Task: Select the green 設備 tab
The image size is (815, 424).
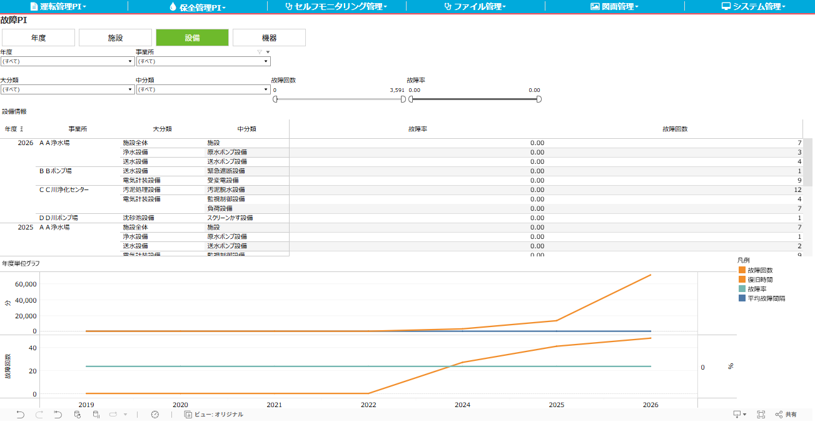Action: coord(193,38)
